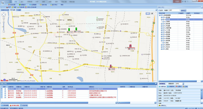The height and width of the screenshot is (109, 203).
Task: Select vehicle AC1005 marker on map
Action: 76,29
